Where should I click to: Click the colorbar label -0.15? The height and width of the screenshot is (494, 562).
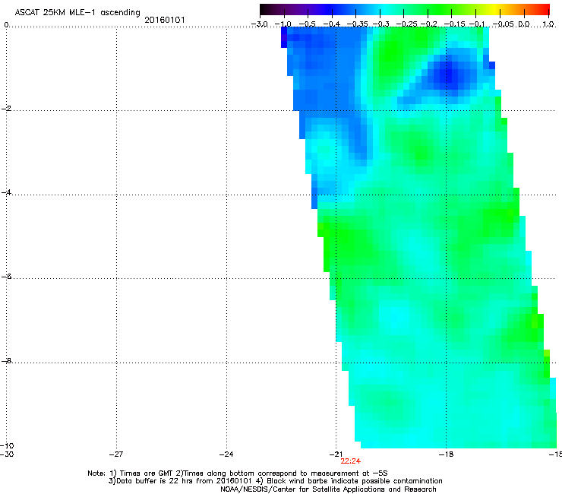(x=454, y=24)
